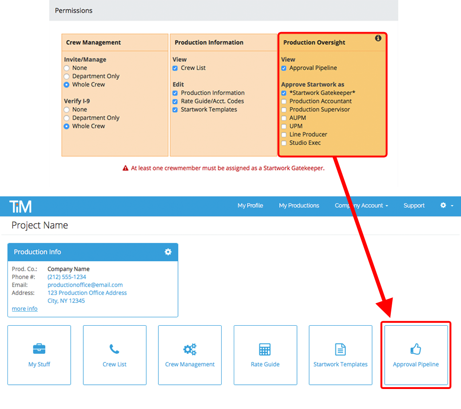Screen dimensions: 461x409
Task: Click the productionoffice@email.com email link
Action: point(85,285)
